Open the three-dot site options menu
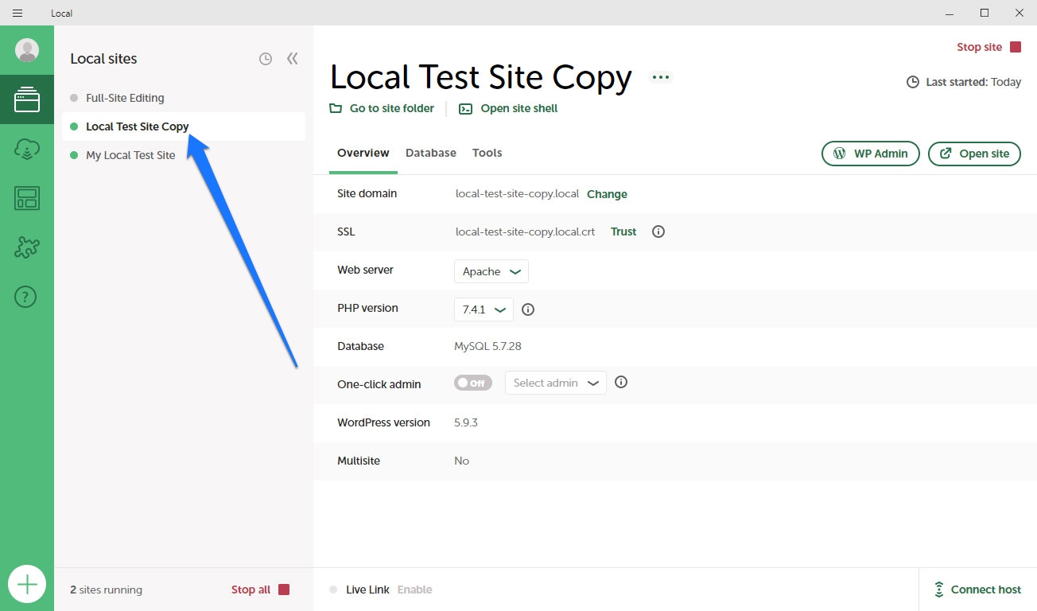This screenshot has width=1037, height=611. tap(660, 77)
